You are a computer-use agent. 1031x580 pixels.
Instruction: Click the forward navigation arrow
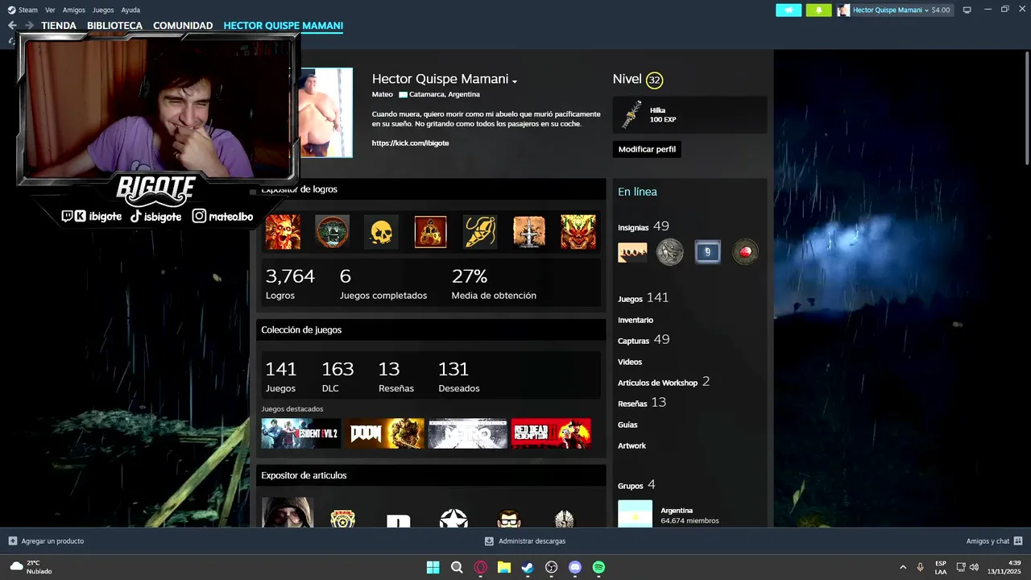click(29, 26)
